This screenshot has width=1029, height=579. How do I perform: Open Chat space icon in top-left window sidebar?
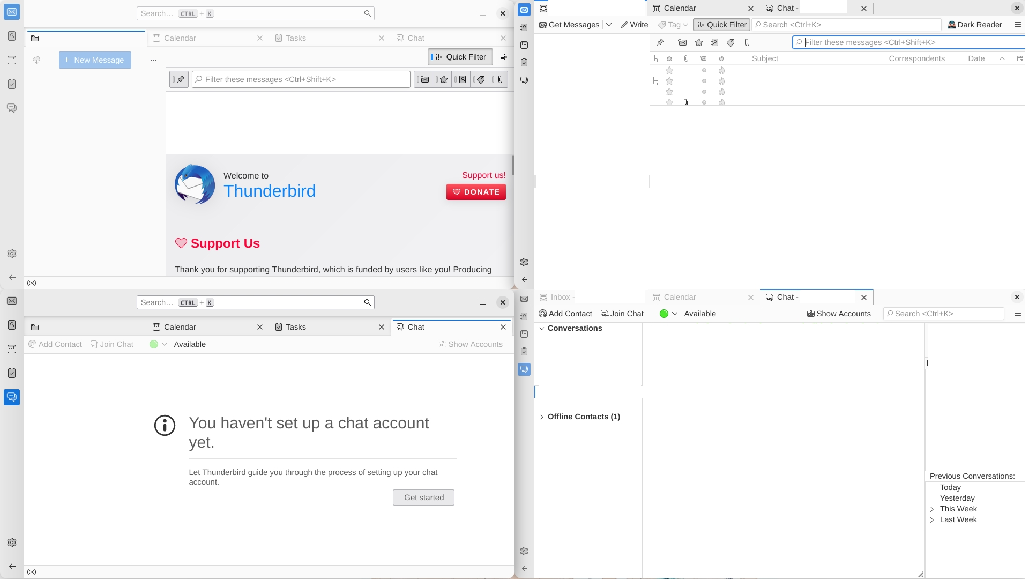click(12, 108)
